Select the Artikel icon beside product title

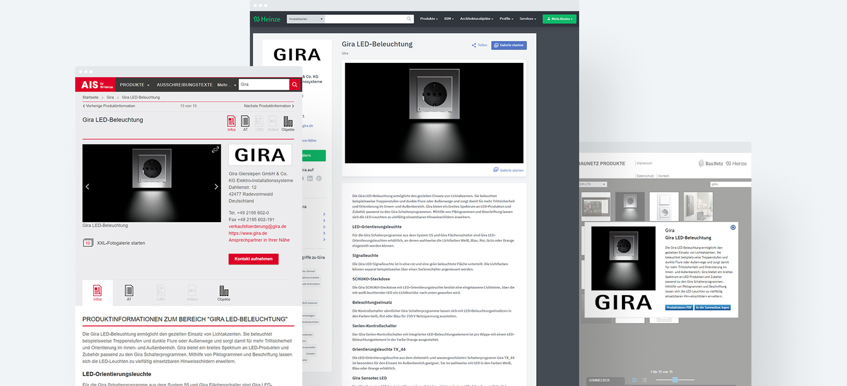coord(273,123)
